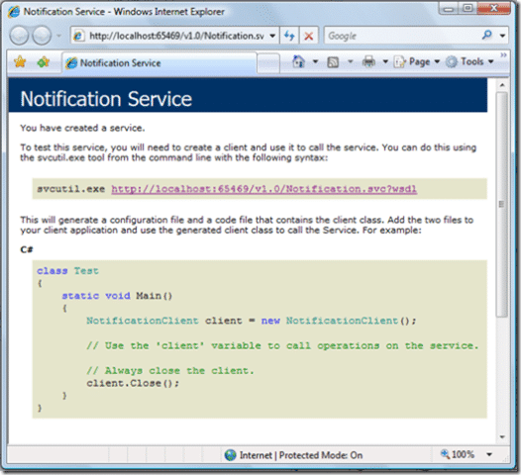Click inside the Google search box
This screenshot has height=475, width=521.
coord(402,36)
